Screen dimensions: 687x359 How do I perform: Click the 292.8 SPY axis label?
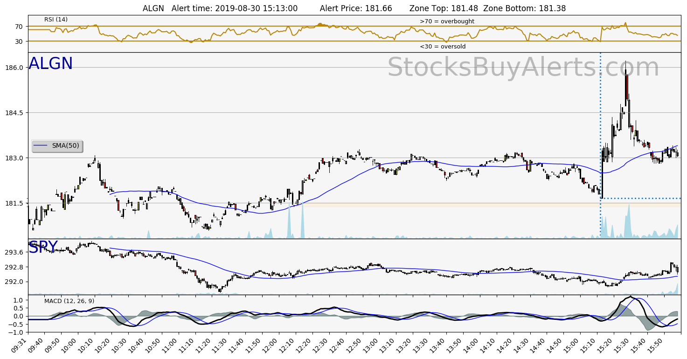click(x=14, y=267)
